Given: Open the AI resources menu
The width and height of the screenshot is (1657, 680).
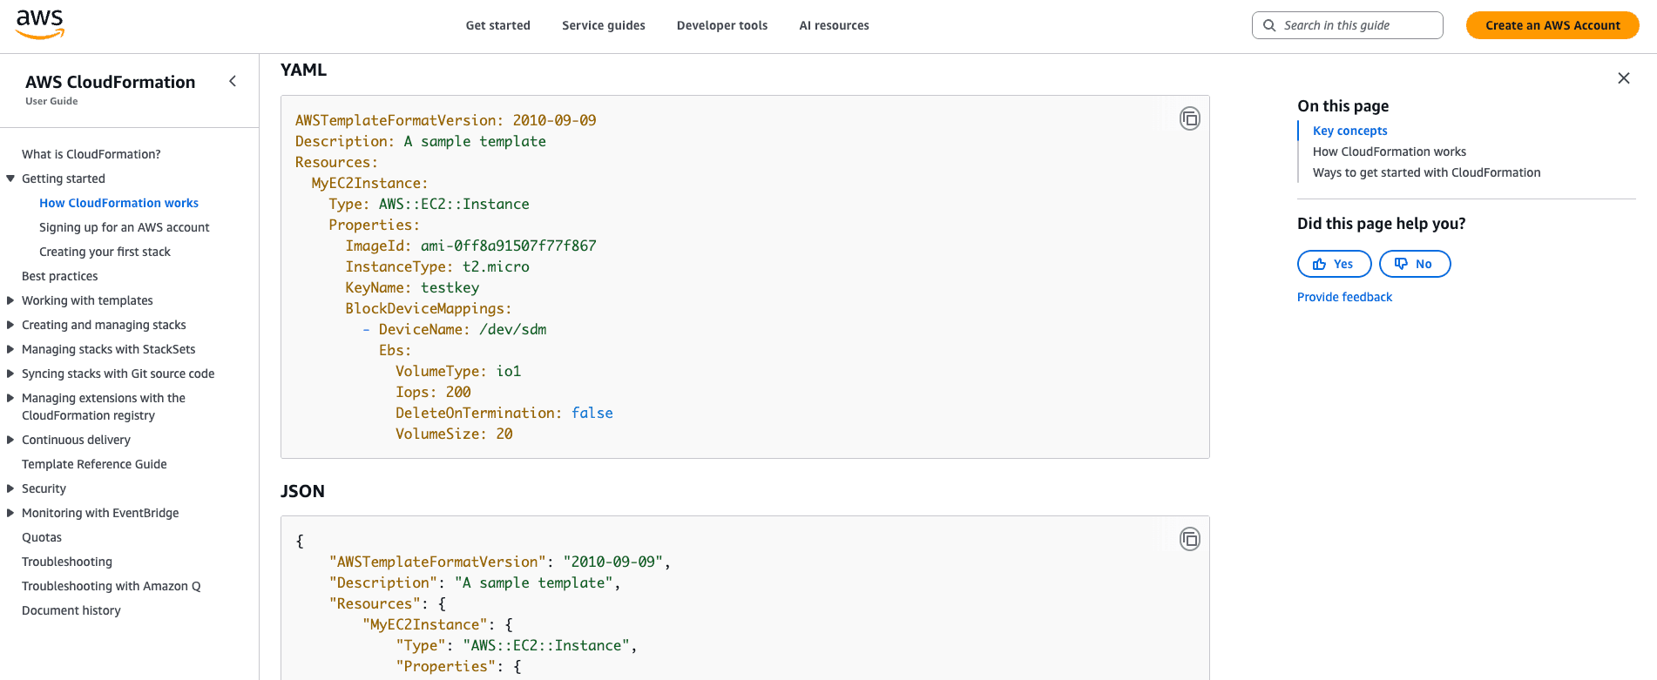Looking at the screenshot, I should pyautogui.click(x=834, y=25).
